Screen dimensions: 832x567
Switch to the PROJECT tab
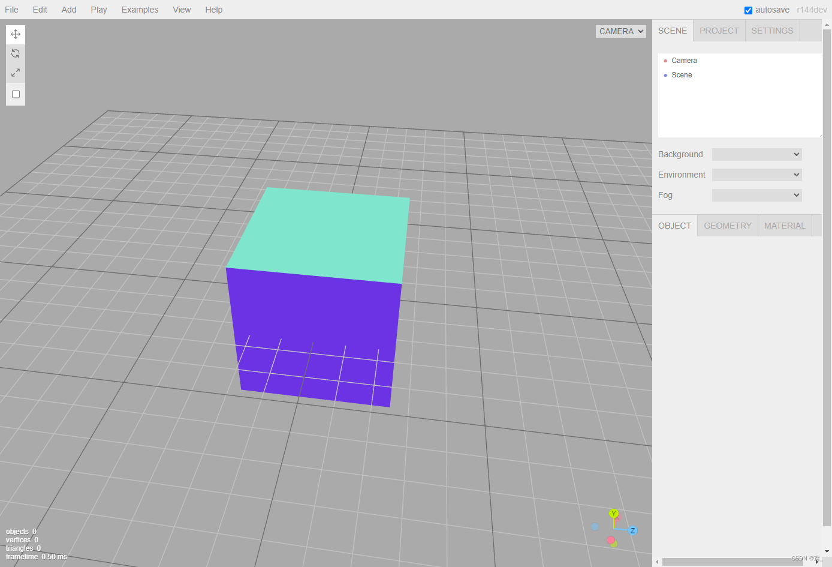[x=719, y=31]
